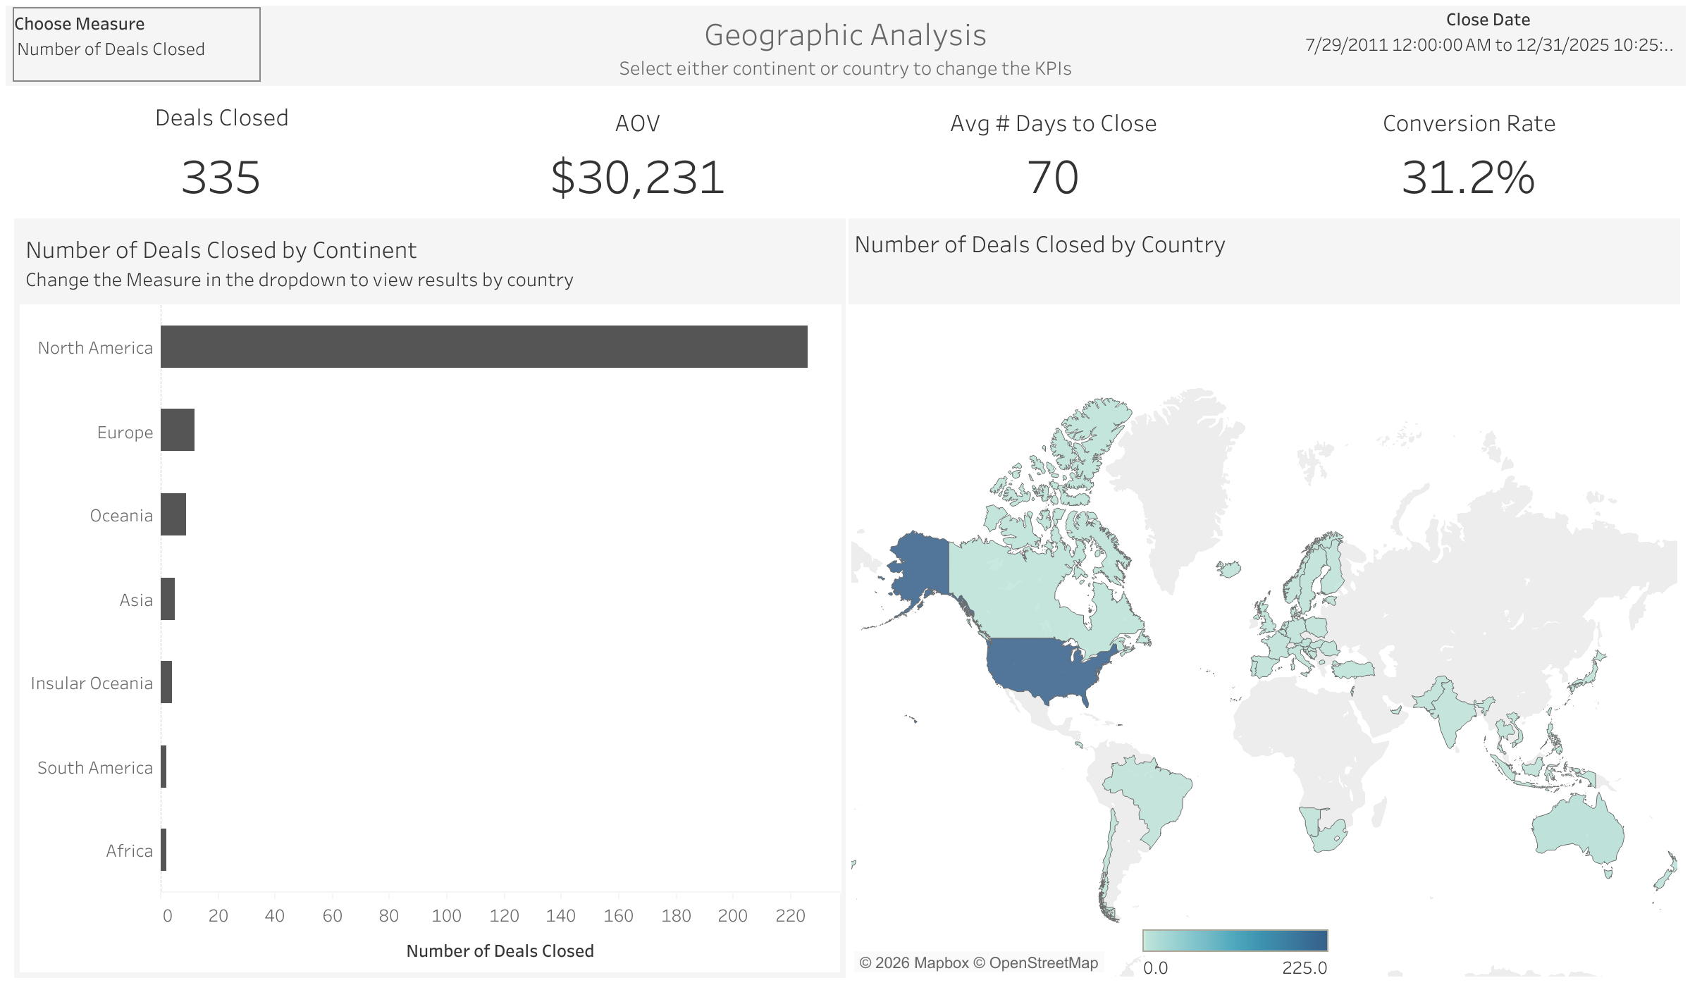
Task: Click the Europe continent label
Action: 125,433
